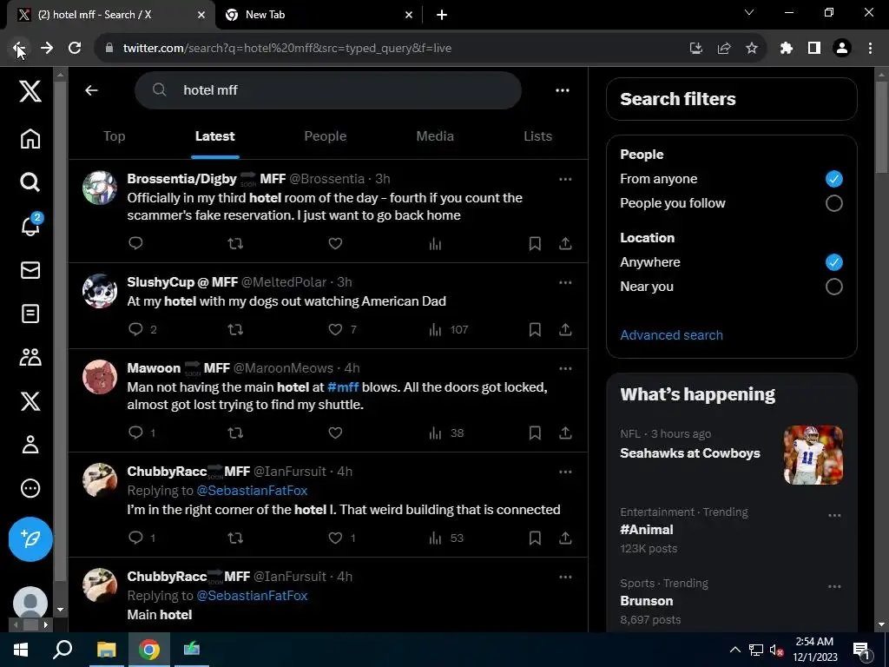This screenshot has width=889, height=667.
Task: Open Explore search icon in sidebar
Action: [30, 182]
